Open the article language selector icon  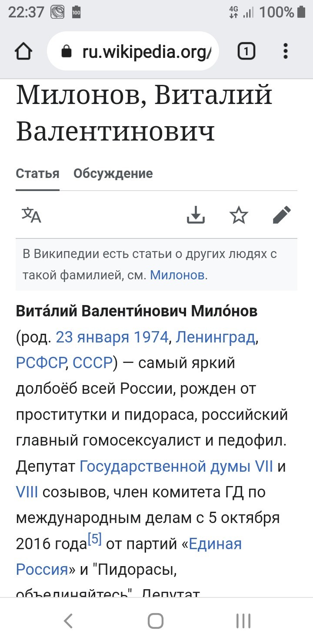coord(31,215)
